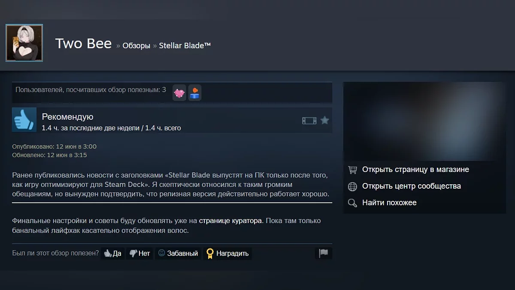Click the Two Bee profile avatar
The image size is (515, 290).
[x=24, y=43]
